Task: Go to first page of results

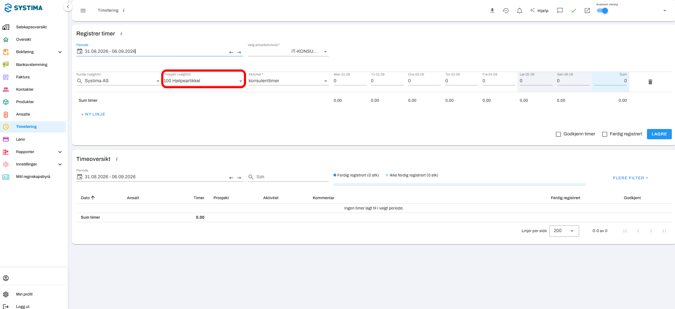Action: click(x=625, y=231)
